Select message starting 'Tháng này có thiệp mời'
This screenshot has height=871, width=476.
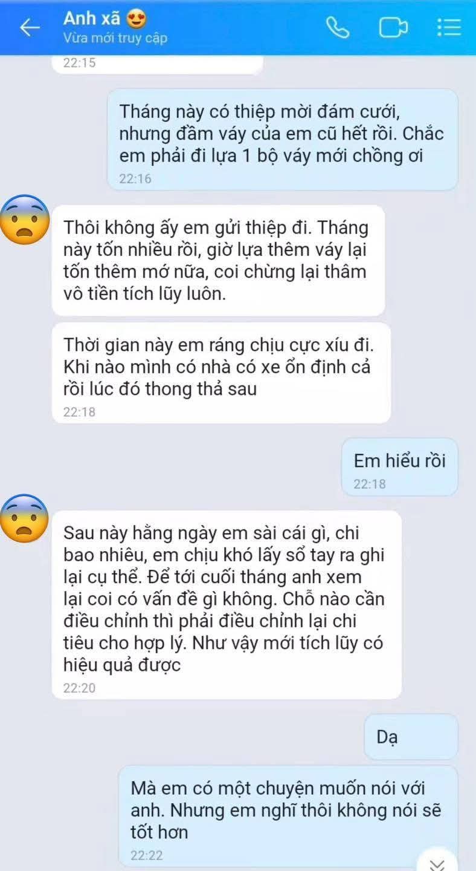coord(282,140)
